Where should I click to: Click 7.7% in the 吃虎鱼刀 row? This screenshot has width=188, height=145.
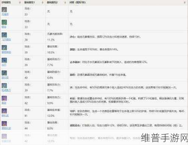[x=50, y=91]
